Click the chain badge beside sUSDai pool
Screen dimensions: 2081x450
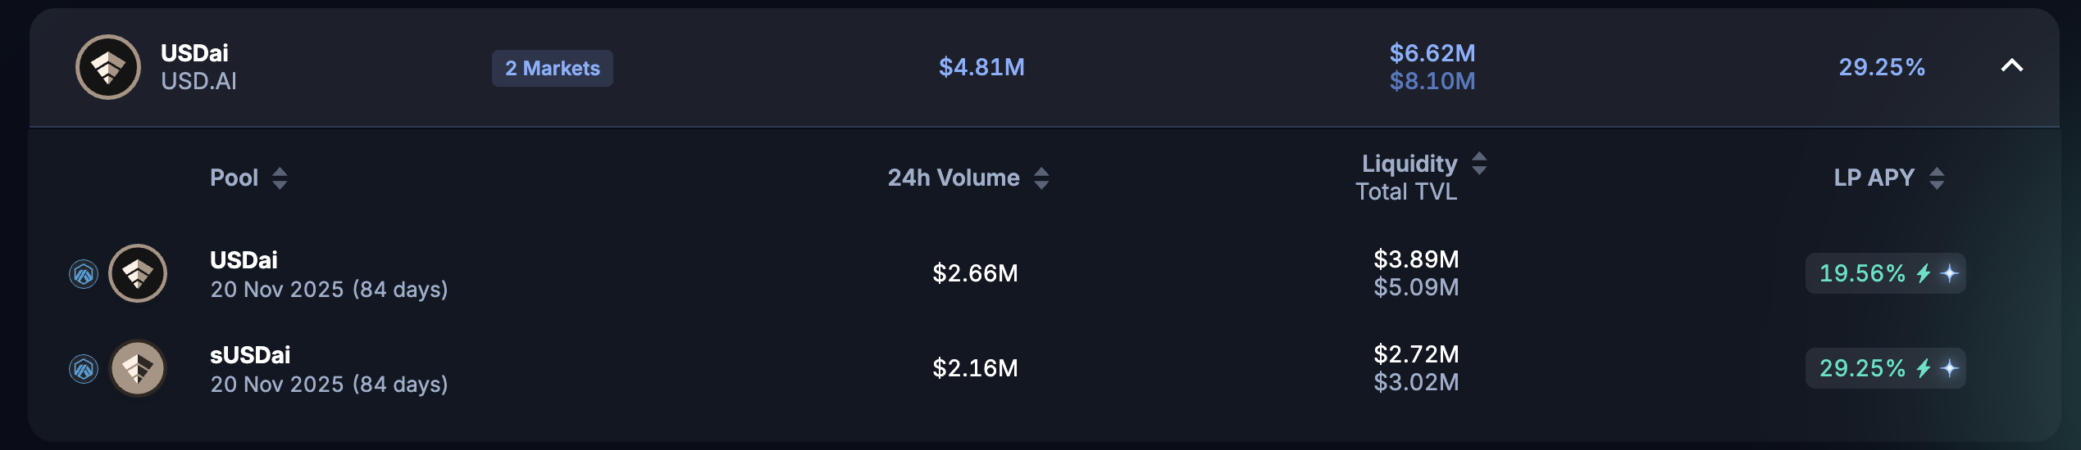84,369
